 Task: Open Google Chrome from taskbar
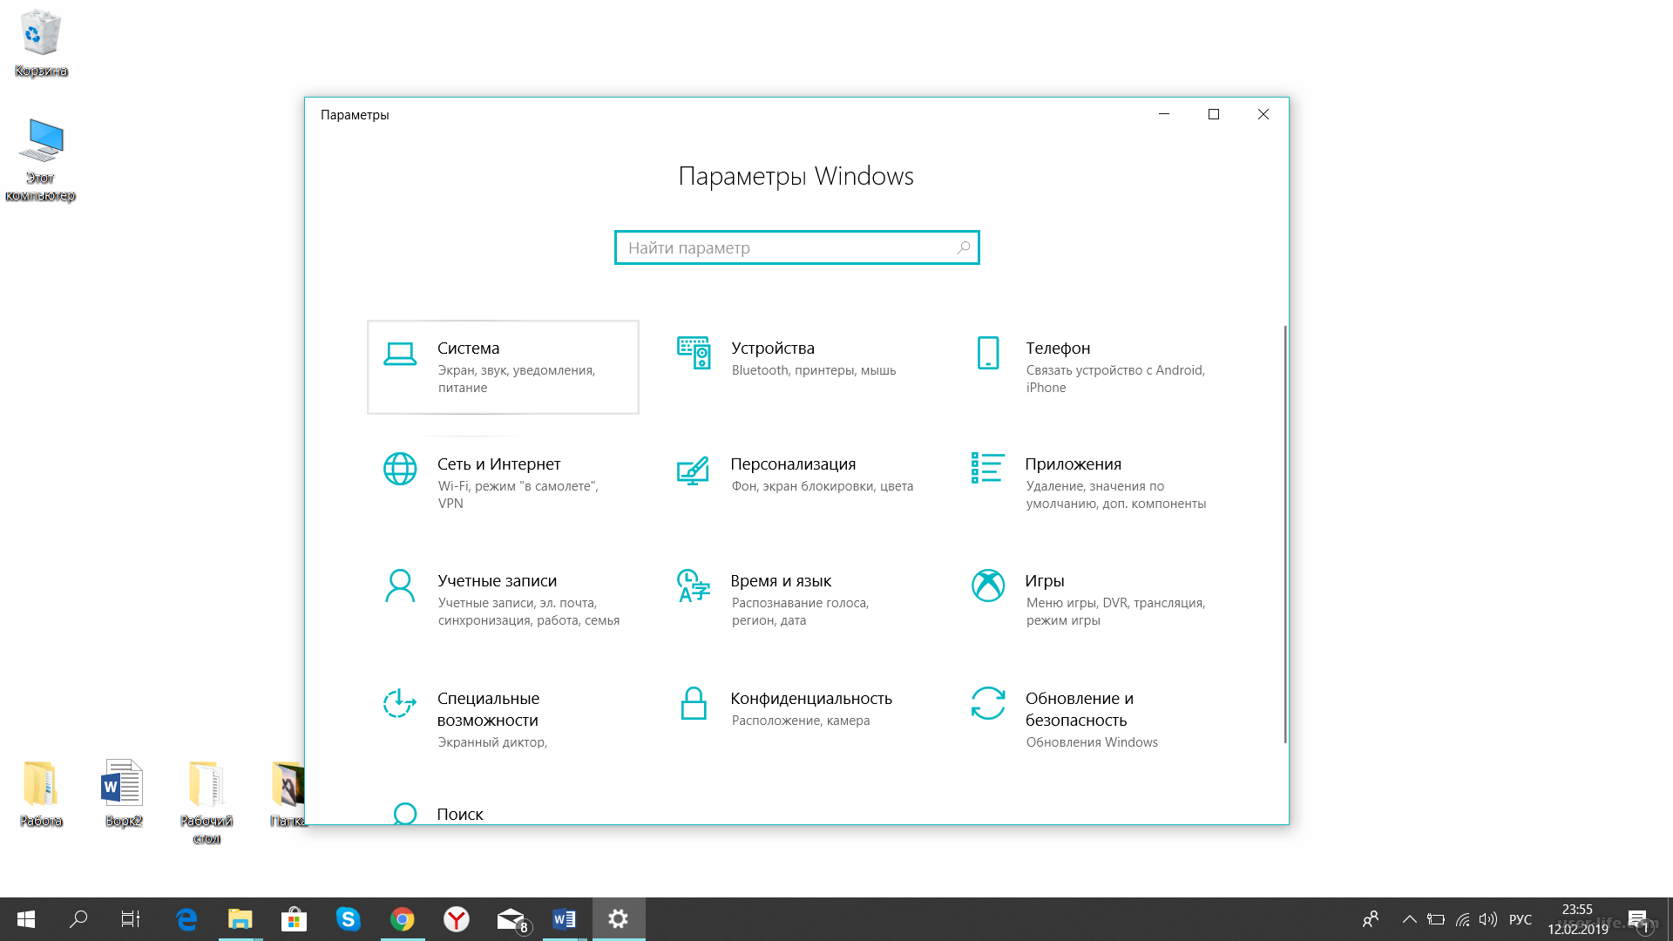[402, 919]
